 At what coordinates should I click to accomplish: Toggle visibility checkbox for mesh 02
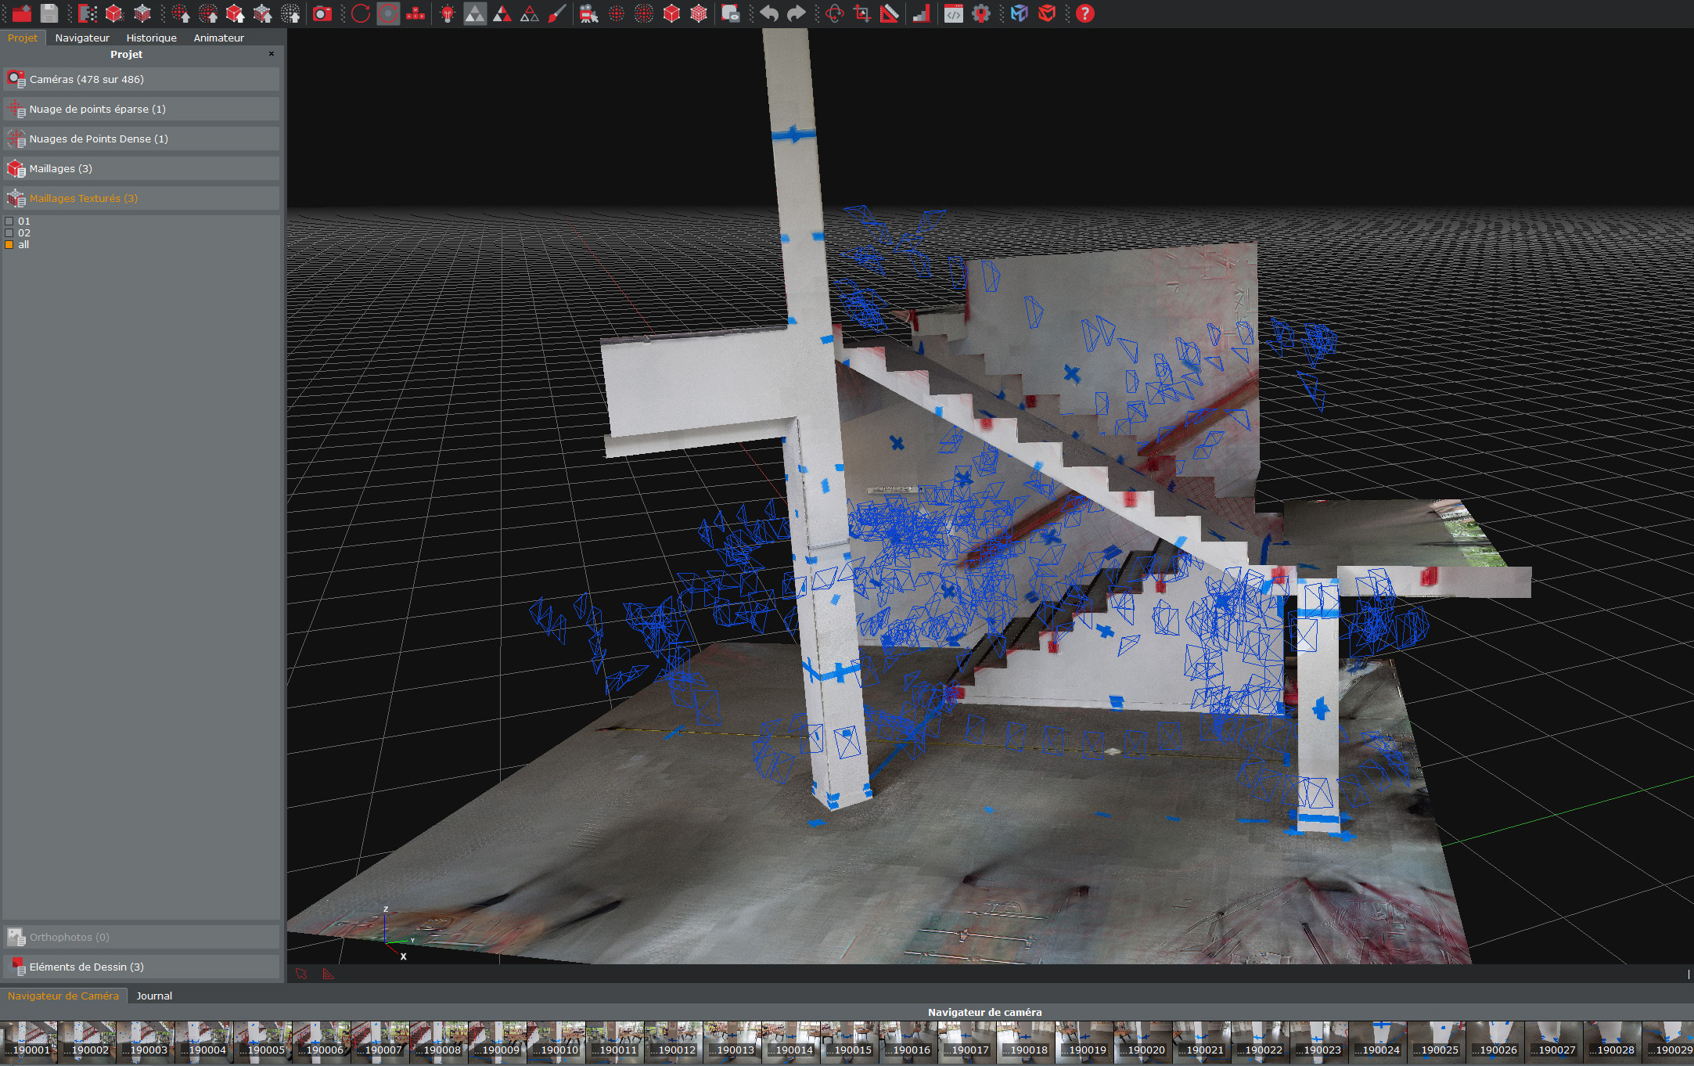[x=9, y=233]
